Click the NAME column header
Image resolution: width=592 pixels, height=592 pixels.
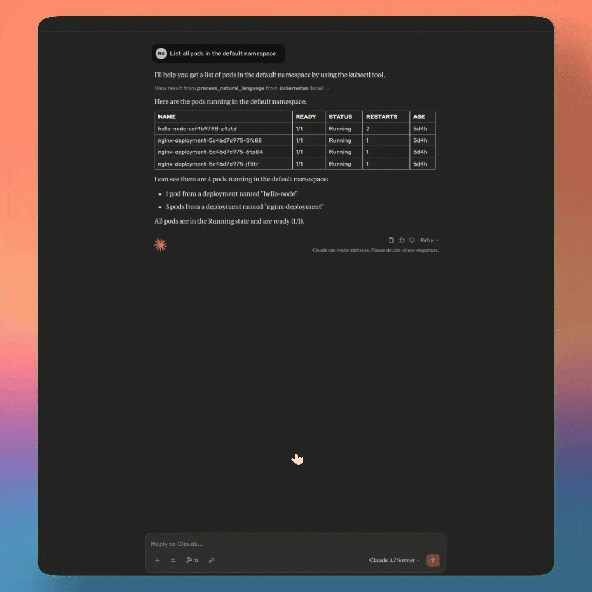tap(167, 117)
